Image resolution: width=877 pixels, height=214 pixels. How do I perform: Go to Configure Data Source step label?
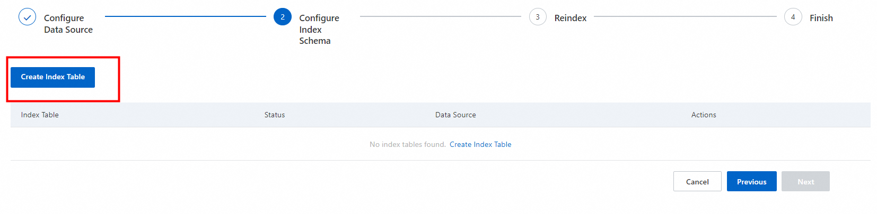[x=68, y=24]
